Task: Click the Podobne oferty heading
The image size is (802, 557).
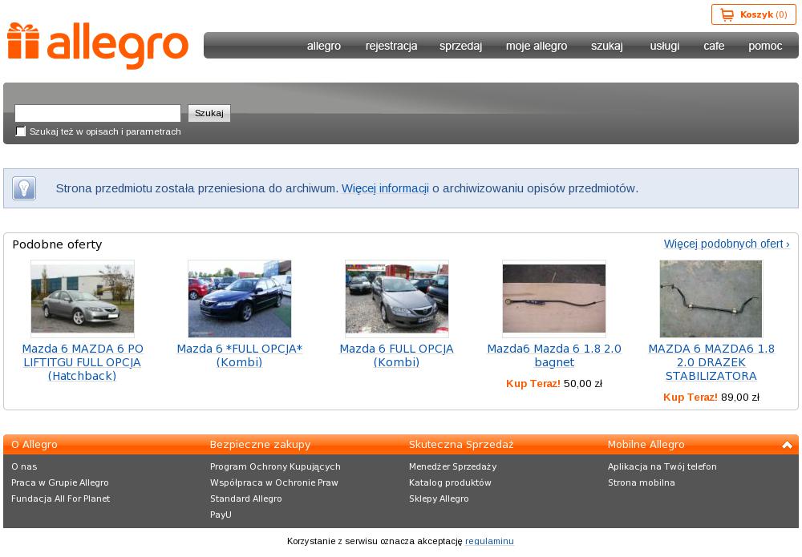Action: tap(57, 244)
